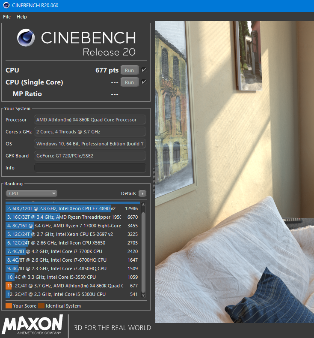The width and height of the screenshot is (314, 338).
Task: Click the MAXON logo
Action: click(33, 325)
